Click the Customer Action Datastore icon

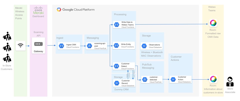[173, 79]
